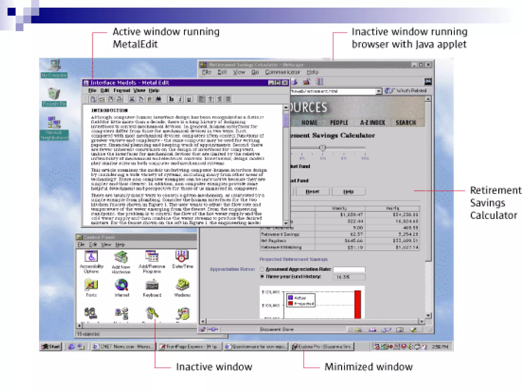Select Assumed Appreciation Rate radio button
522x391 pixels.
pos(262,269)
